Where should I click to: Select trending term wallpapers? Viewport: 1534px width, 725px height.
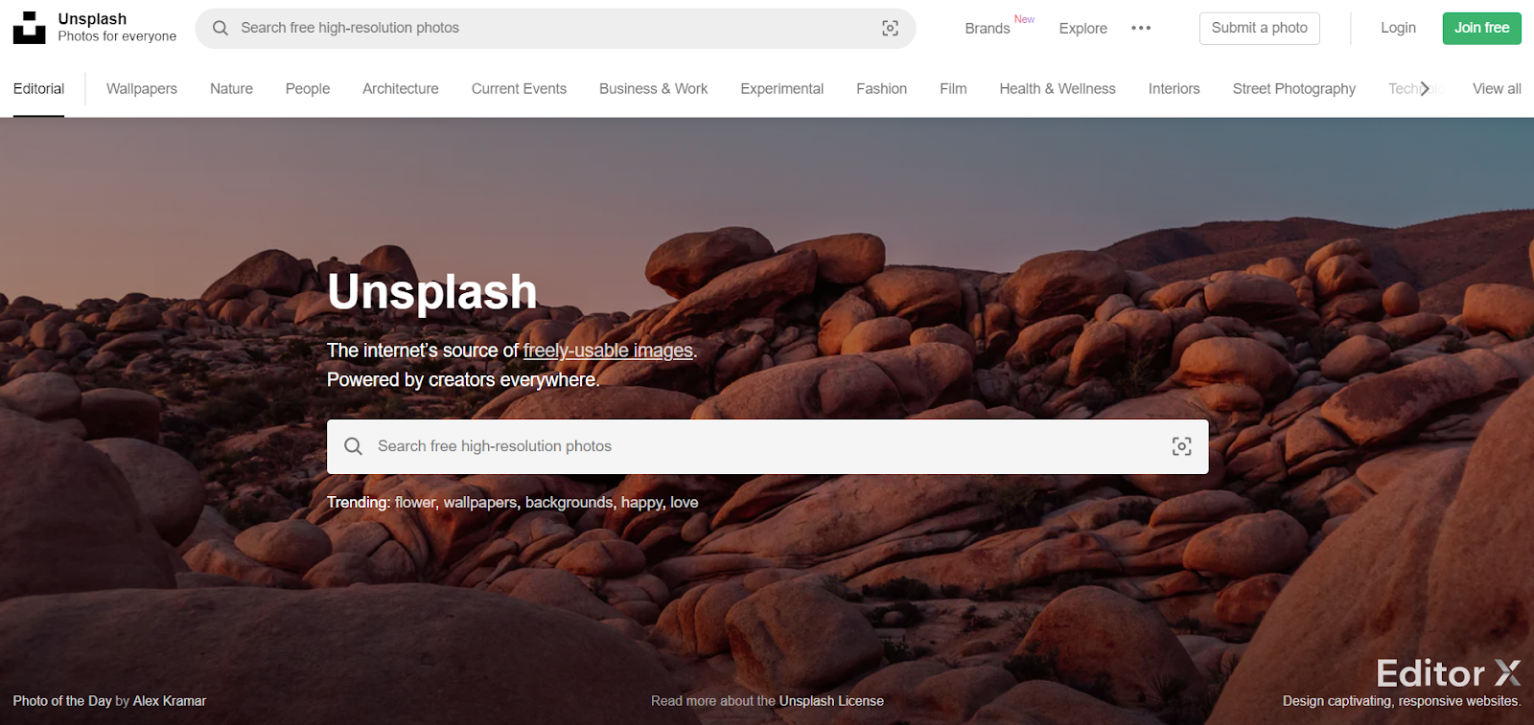pos(479,502)
